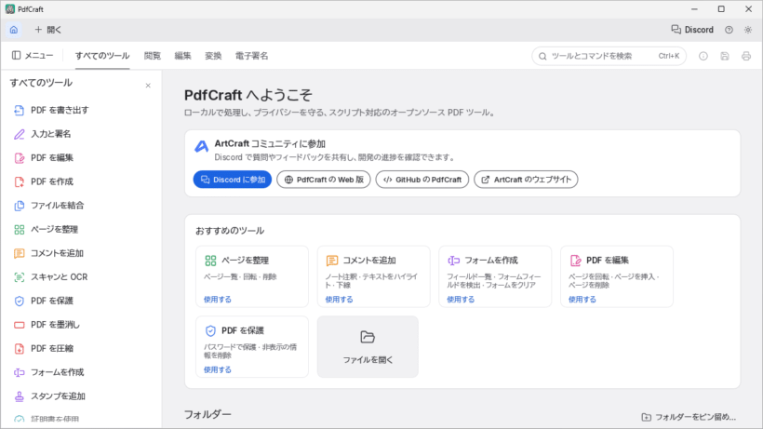This screenshot has width=763, height=429.
Task: Click the 開く (open) plus button
Action: pyautogui.click(x=47, y=30)
